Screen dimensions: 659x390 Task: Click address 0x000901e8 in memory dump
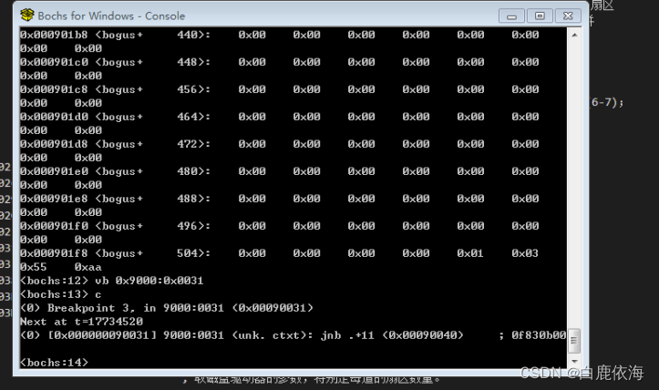(x=54, y=199)
